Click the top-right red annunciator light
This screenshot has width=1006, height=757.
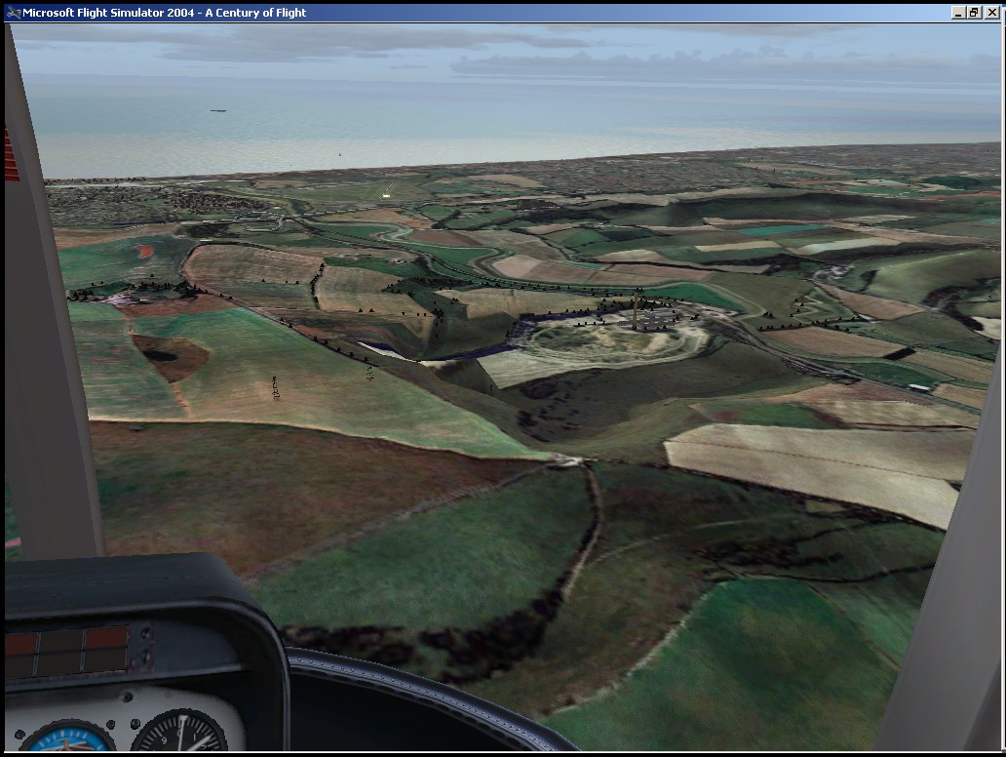[x=106, y=639]
